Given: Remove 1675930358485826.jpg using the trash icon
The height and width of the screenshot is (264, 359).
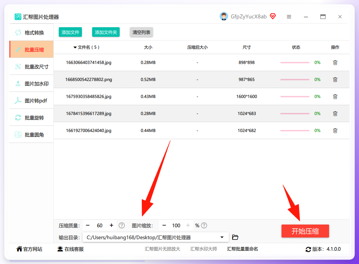Looking at the screenshot, I should (335, 97).
